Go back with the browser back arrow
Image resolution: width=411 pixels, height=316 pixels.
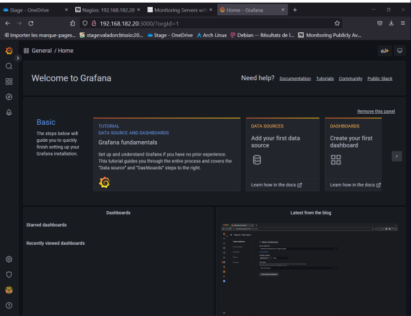[8, 23]
